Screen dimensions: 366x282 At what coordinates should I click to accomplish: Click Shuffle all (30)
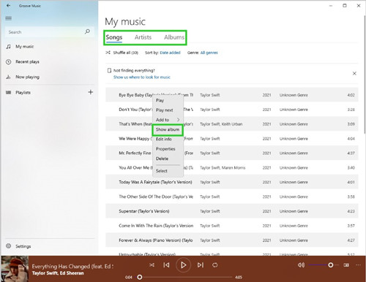[122, 53]
